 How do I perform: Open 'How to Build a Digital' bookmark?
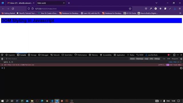pyautogui.click(x=148, y=13)
